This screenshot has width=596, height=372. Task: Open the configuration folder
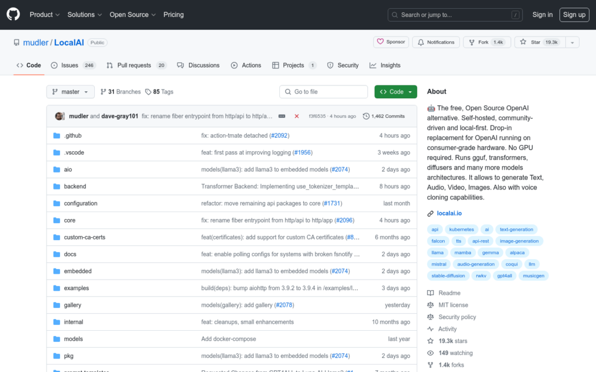click(80, 203)
